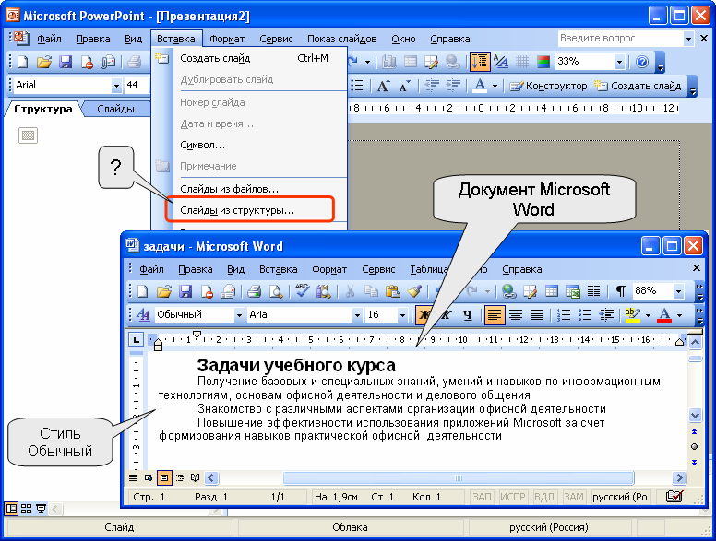Screen dimensions: 716x541
Task: Click the PowerPoint Help question mark icon
Action: click(642, 61)
